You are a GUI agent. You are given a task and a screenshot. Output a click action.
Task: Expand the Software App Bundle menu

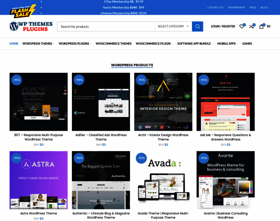(x=195, y=43)
